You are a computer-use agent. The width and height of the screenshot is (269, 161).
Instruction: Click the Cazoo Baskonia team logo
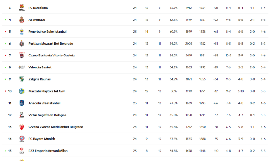21,56
